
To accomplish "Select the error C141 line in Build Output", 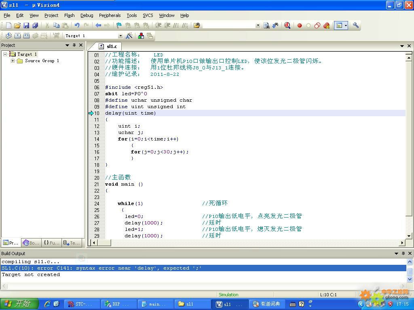I will (204, 268).
